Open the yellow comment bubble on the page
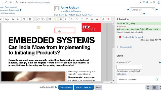 pyautogui.click(x=39, y=28)
